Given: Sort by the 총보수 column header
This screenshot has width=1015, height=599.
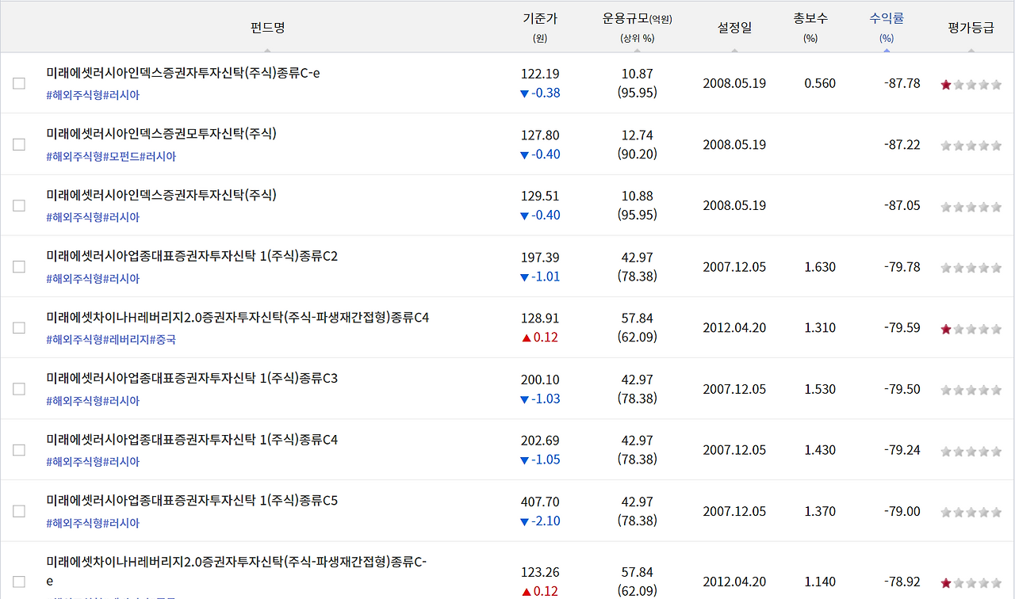Looking at the screenshot, I should [x=810, y=19].
